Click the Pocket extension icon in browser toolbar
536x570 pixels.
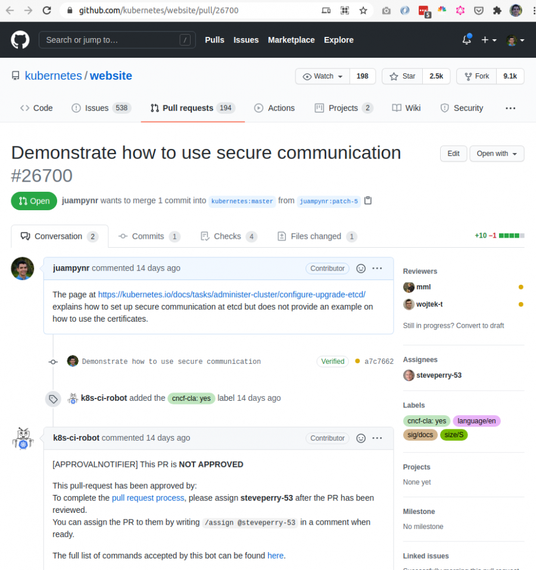click(479, 11)
